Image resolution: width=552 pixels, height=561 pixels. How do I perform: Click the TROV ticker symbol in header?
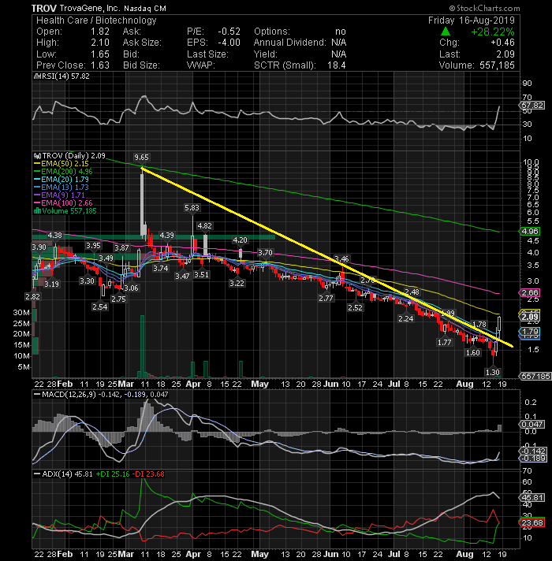[44, 8]
